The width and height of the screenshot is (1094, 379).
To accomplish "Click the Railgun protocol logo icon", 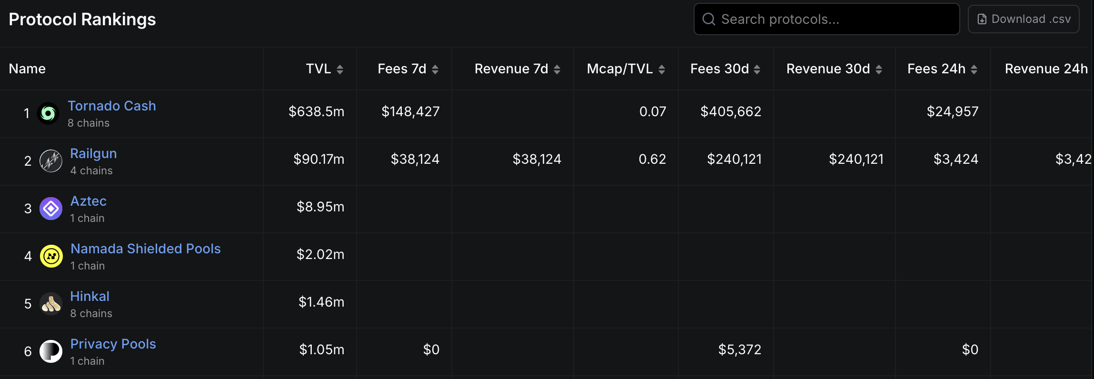I will coord(51,161).
